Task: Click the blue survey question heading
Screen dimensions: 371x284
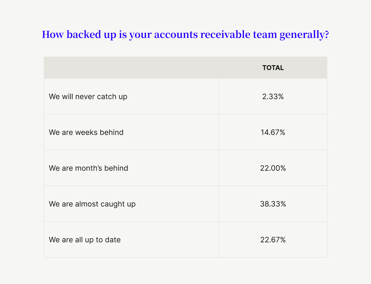Action: [185, 35]
